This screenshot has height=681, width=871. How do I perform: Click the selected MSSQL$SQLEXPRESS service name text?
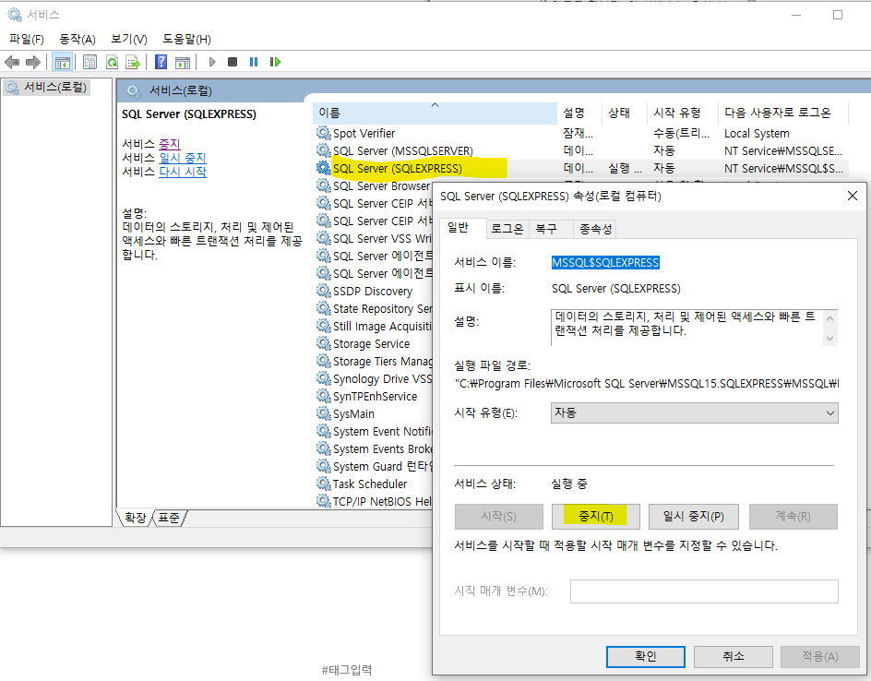(605, 262)
